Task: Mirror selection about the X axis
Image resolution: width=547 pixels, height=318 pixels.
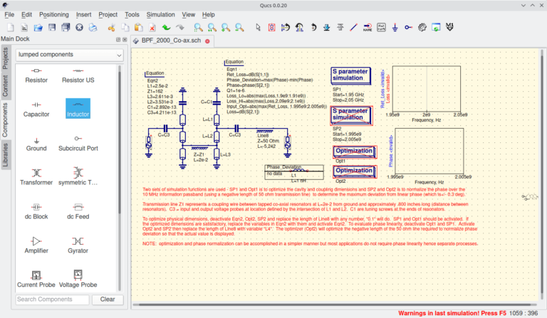Action: tap(286, 27)
